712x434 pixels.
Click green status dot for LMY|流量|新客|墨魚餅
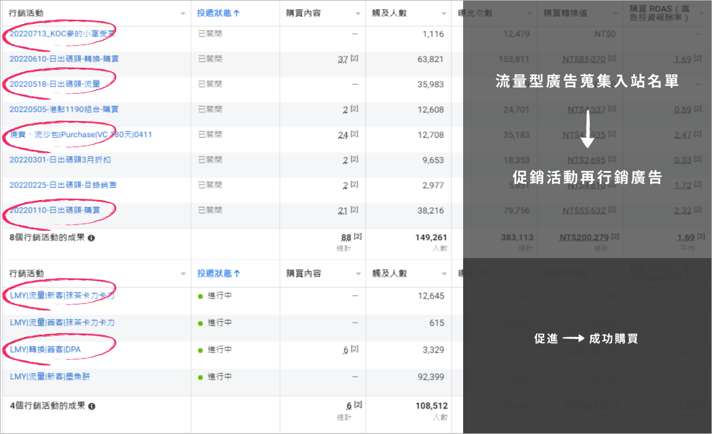coord(200,376)
